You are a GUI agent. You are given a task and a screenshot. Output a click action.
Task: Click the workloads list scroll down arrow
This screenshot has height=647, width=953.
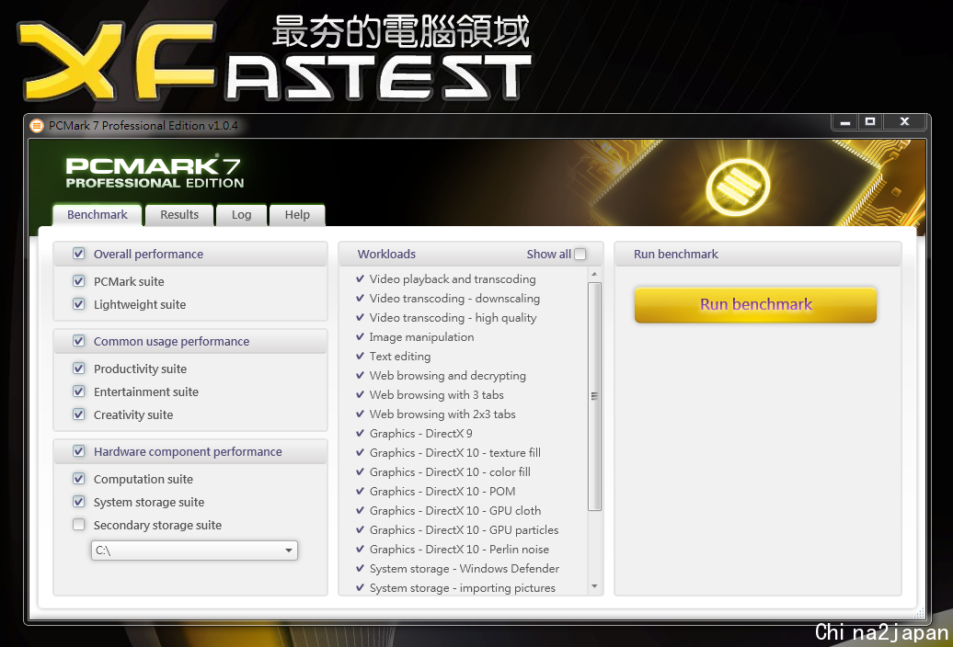(x=594, y=586)
